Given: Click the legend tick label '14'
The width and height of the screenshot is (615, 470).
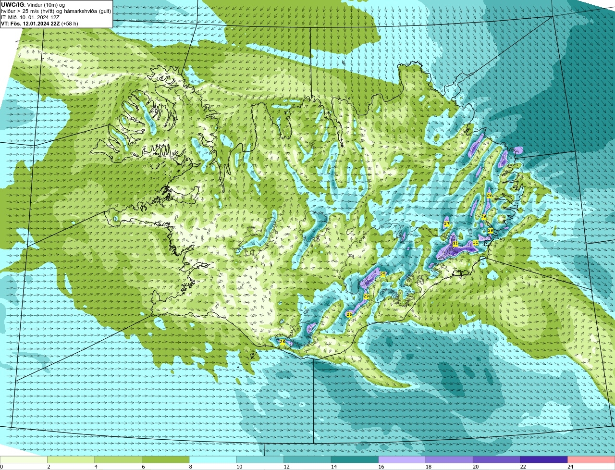Looking at the screenshot, I should pos(334,466).
